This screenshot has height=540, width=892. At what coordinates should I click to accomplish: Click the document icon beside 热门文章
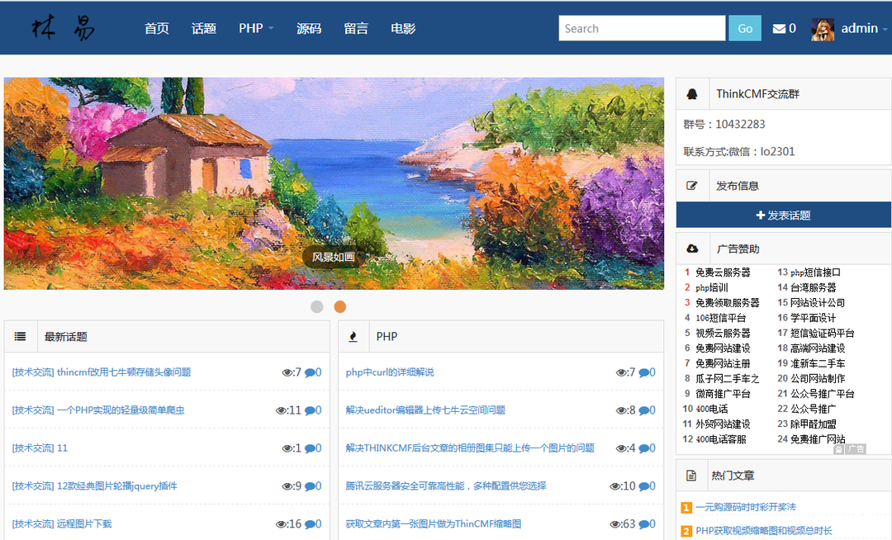point(691,476)
